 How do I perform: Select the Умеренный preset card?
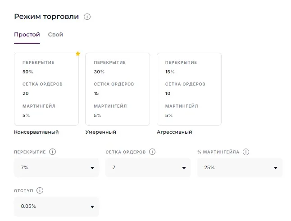click(x=117, y=89)
